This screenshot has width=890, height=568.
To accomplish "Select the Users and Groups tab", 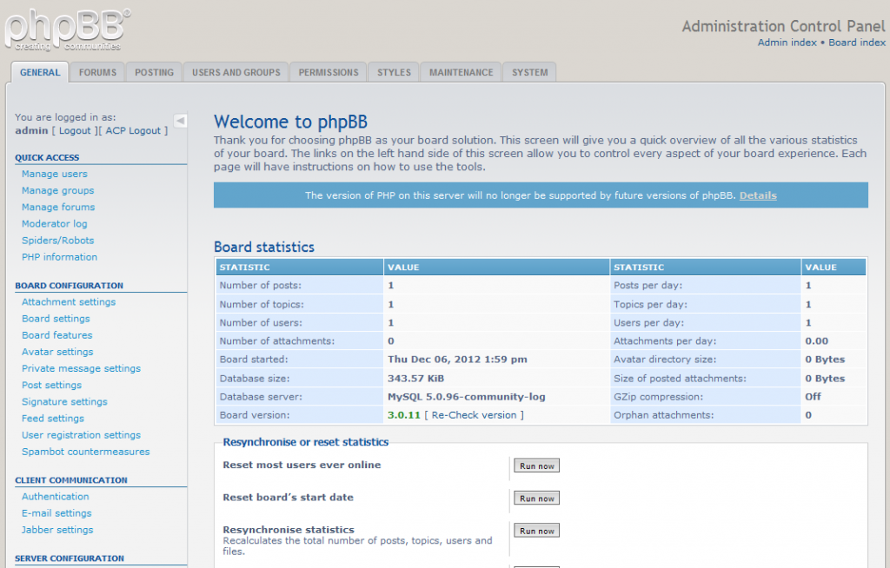I will tap(235, 72).
